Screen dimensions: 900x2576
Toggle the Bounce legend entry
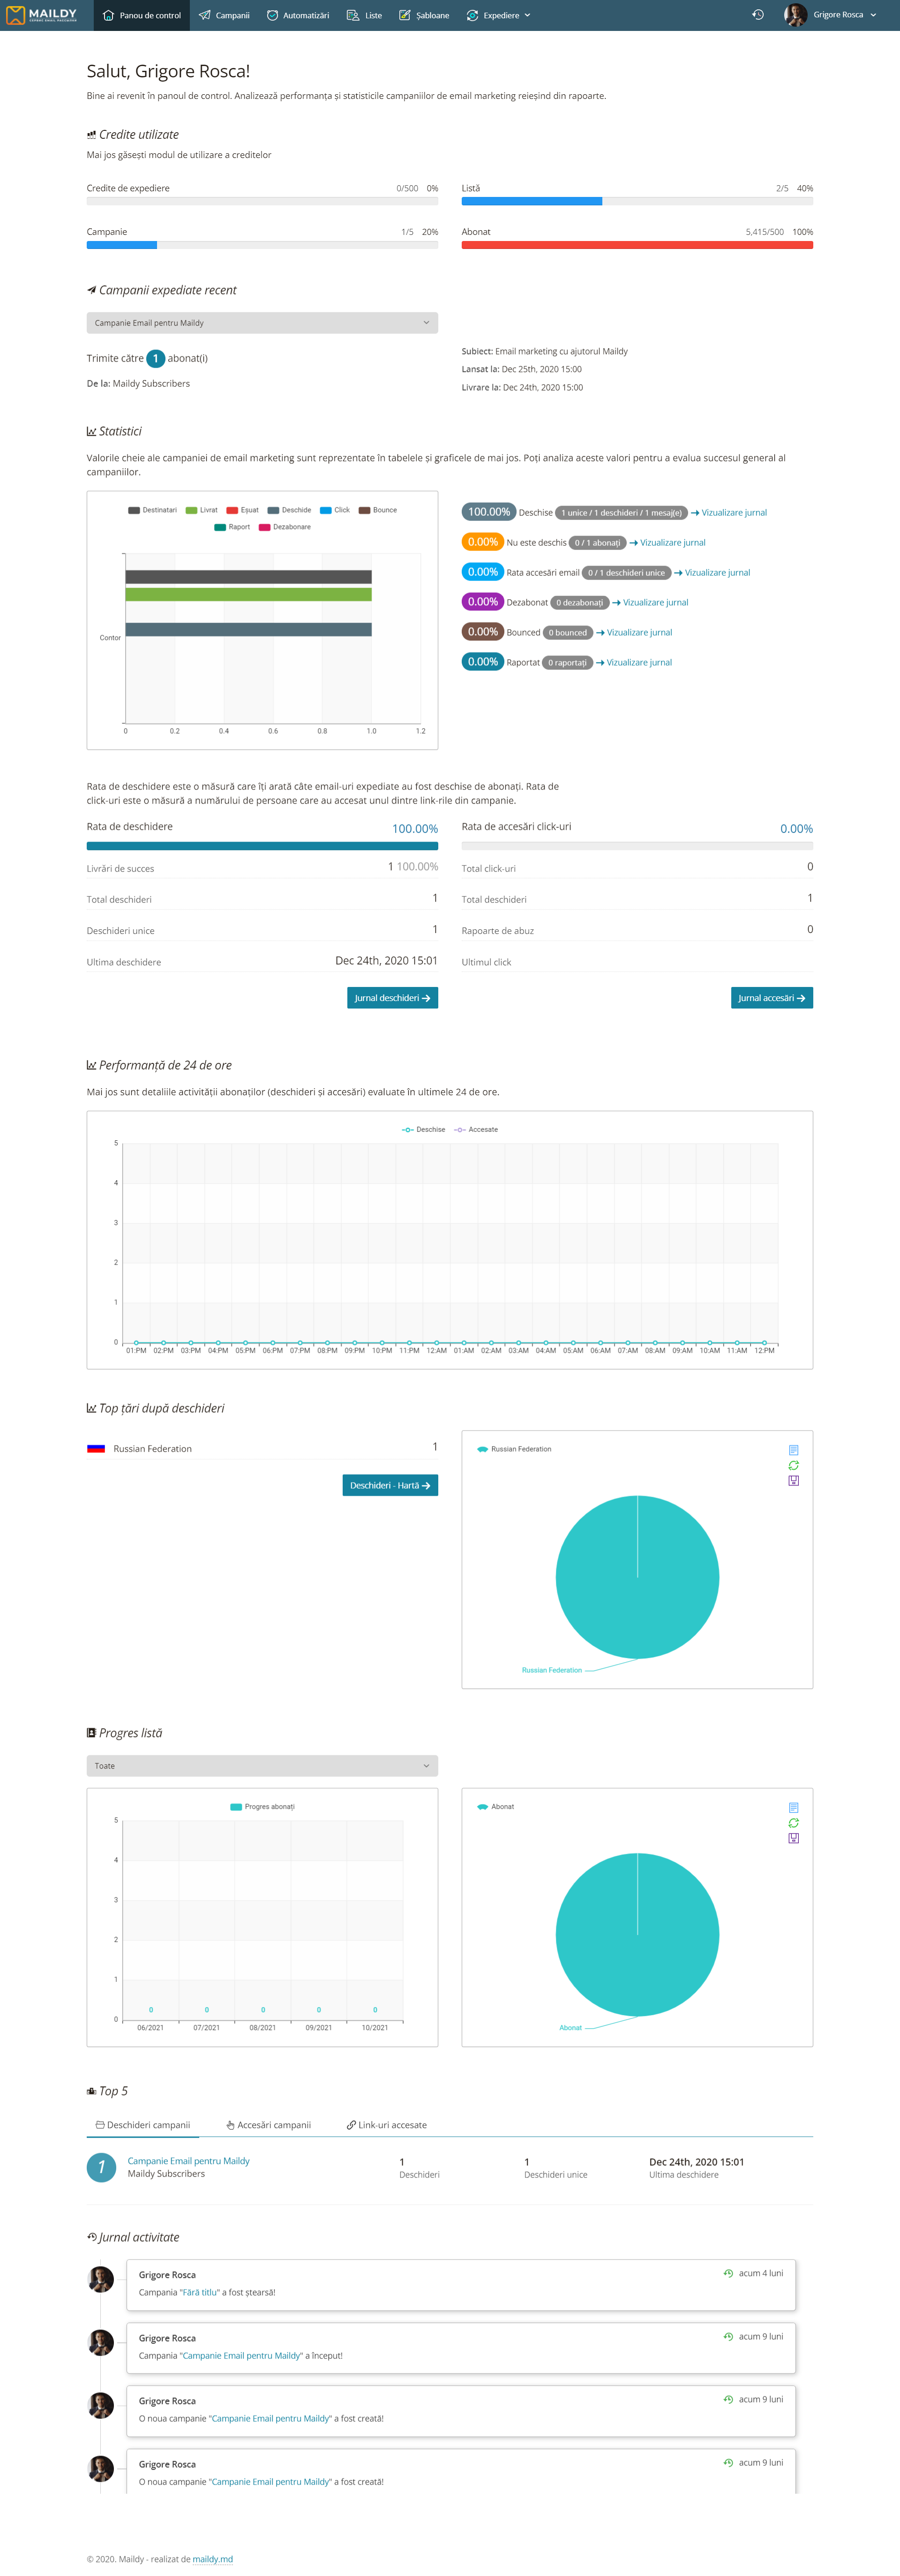click(x=378, y=510)
